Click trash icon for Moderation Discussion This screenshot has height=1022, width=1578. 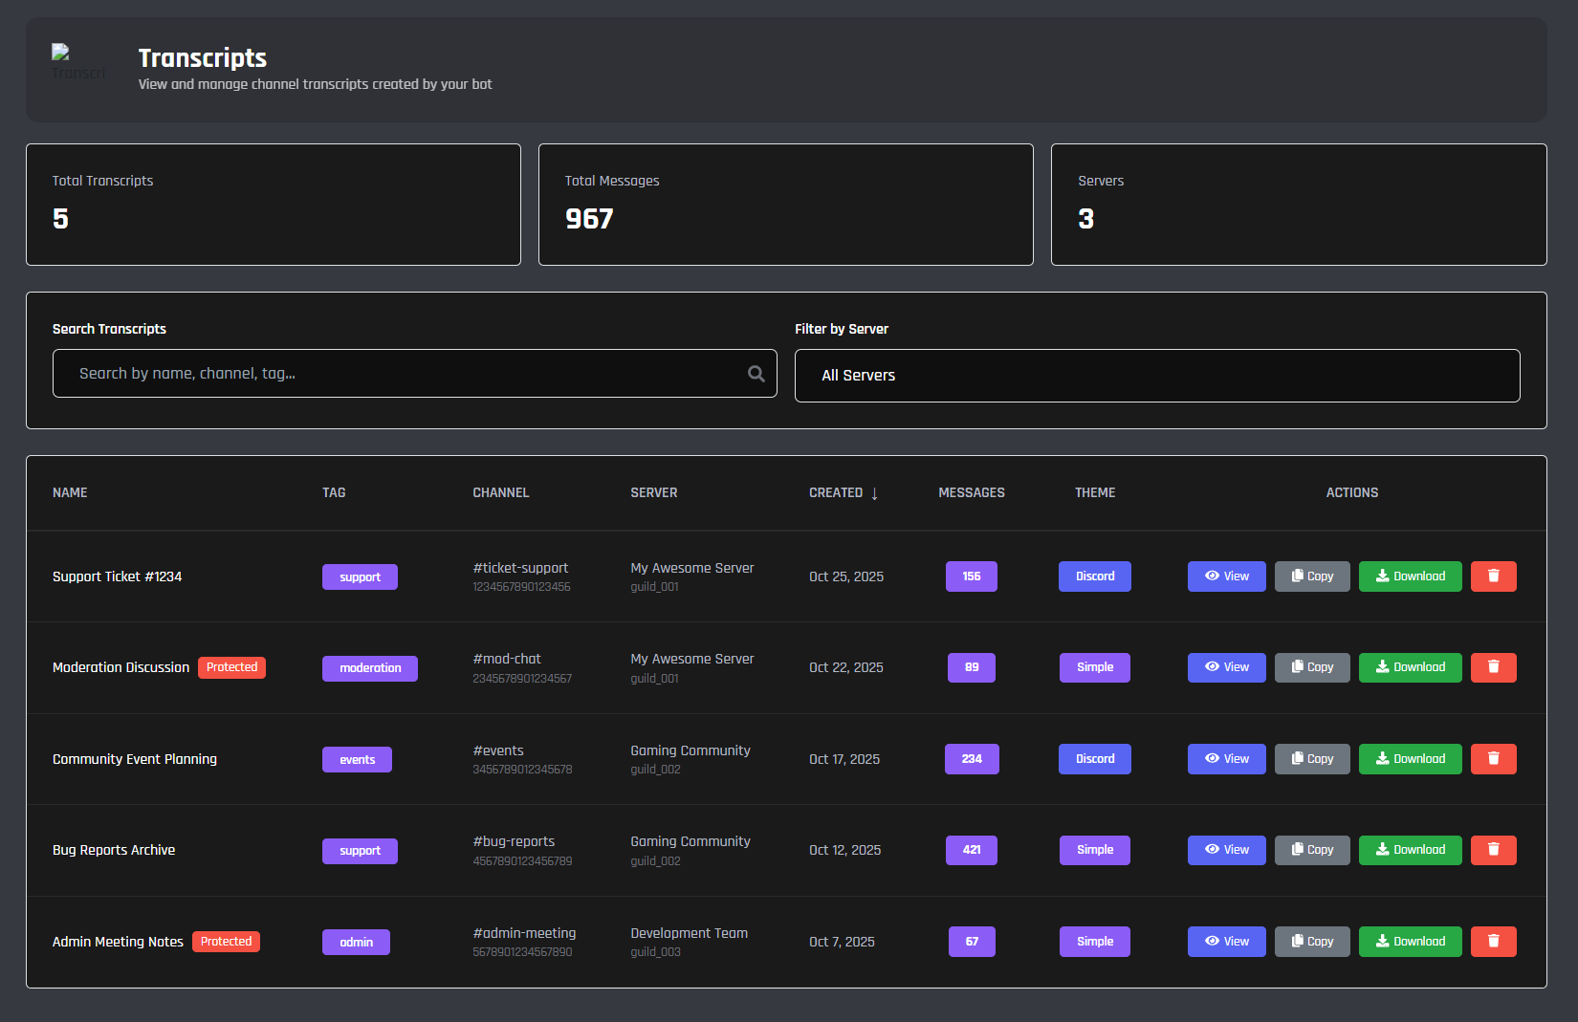tap(1493, 667)
